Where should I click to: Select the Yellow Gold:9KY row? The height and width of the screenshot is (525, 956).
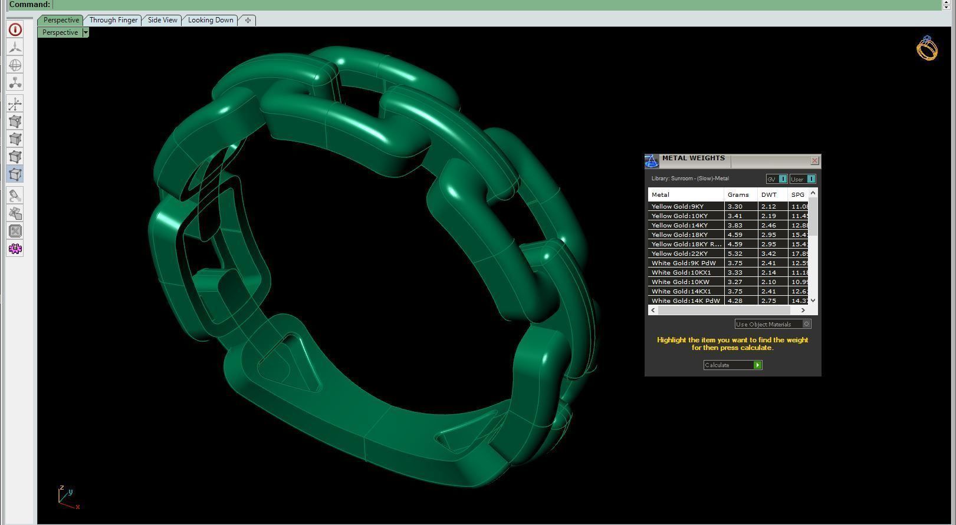coord(729,206)
